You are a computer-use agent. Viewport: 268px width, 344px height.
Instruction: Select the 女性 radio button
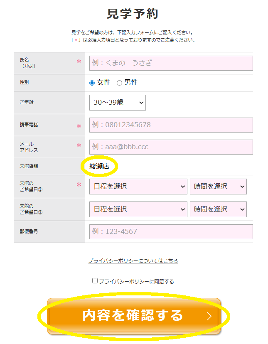click(x=92, y=83)
